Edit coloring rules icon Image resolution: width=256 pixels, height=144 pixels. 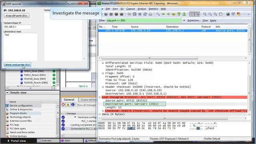pos(238,14)
